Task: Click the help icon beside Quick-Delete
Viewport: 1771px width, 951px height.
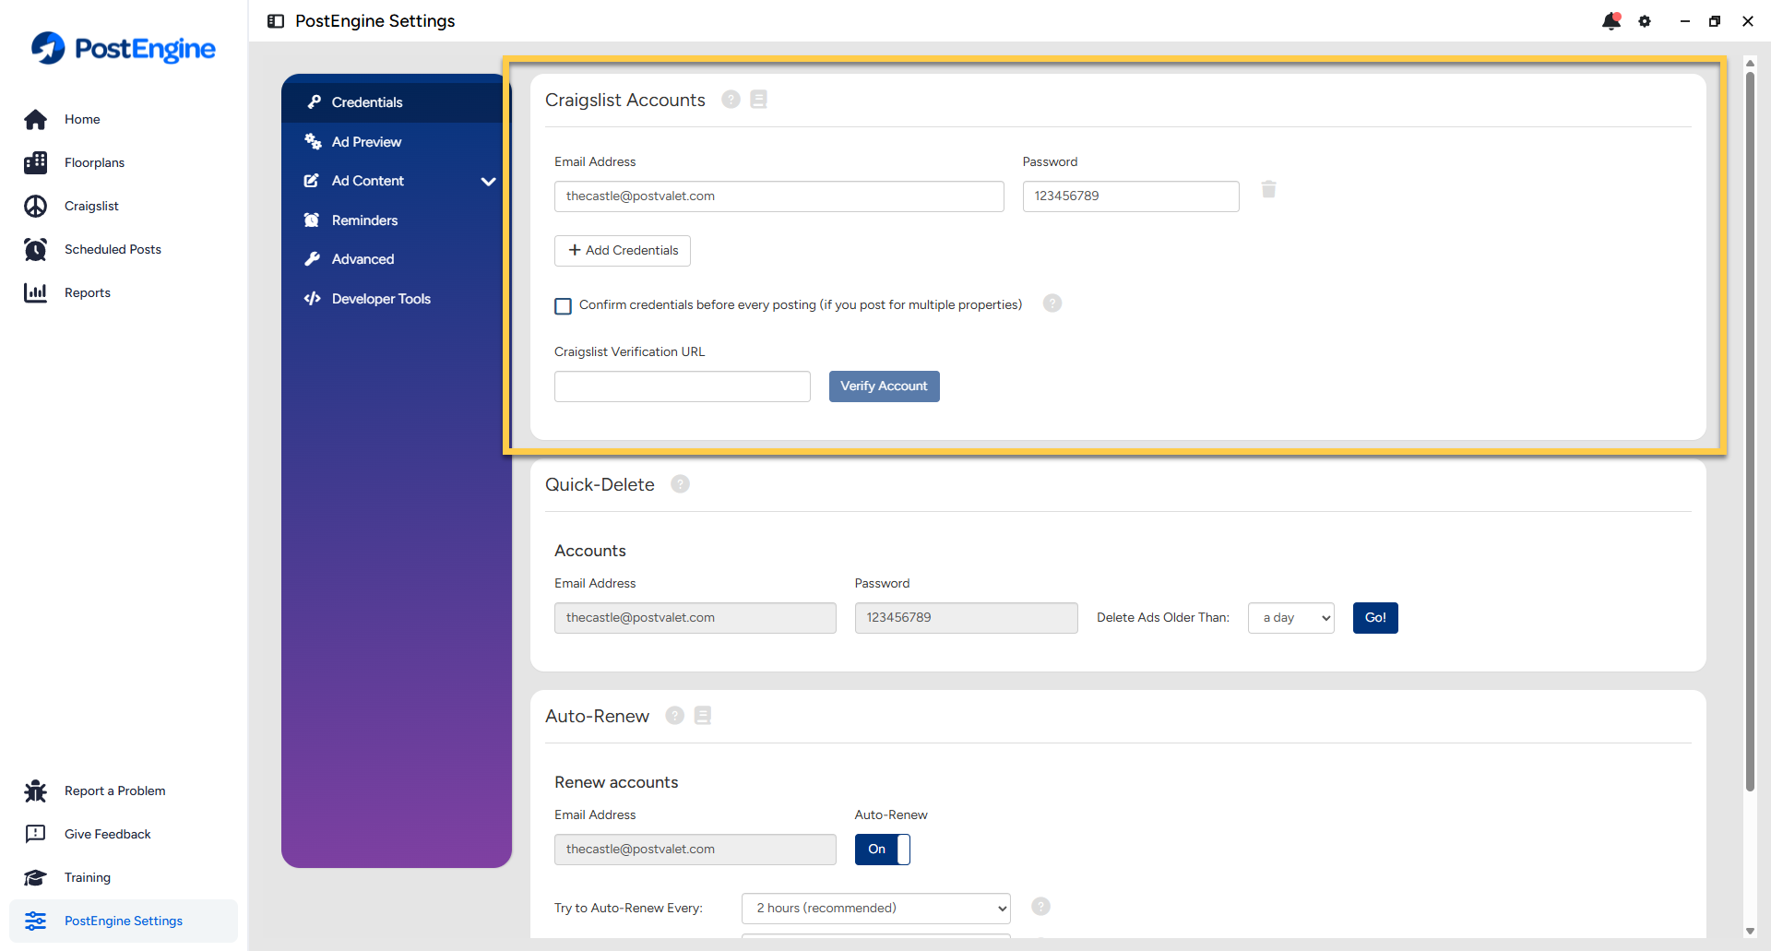Action: pyautogui.click(x=680, y=484)
